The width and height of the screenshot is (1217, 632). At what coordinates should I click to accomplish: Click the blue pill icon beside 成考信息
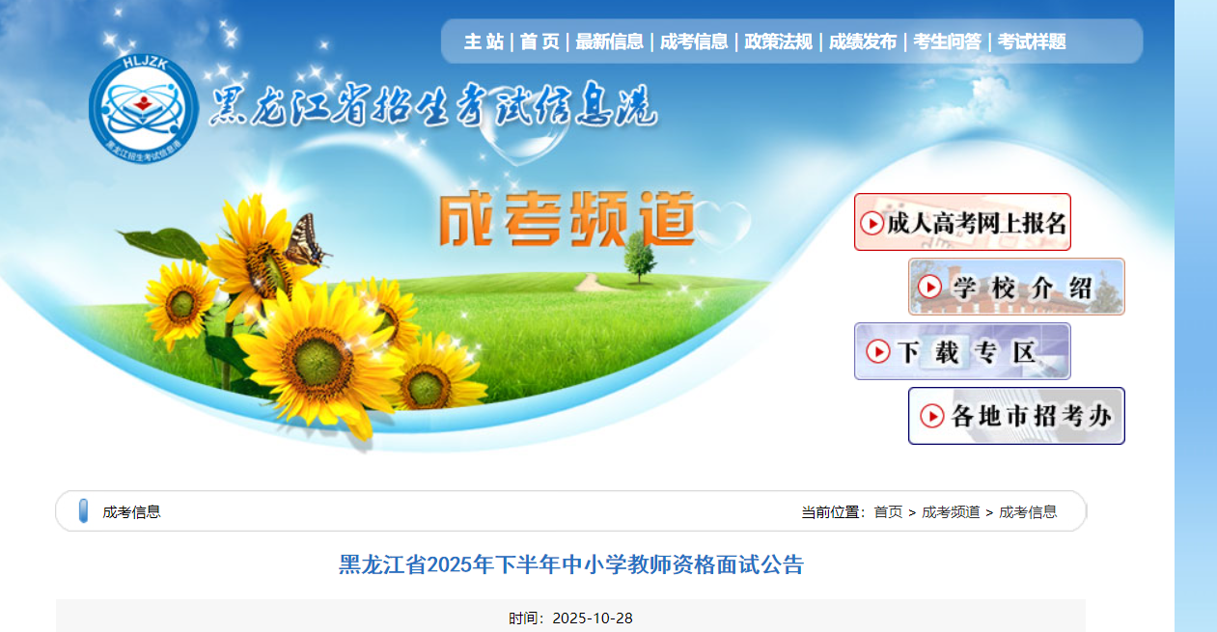83,511
